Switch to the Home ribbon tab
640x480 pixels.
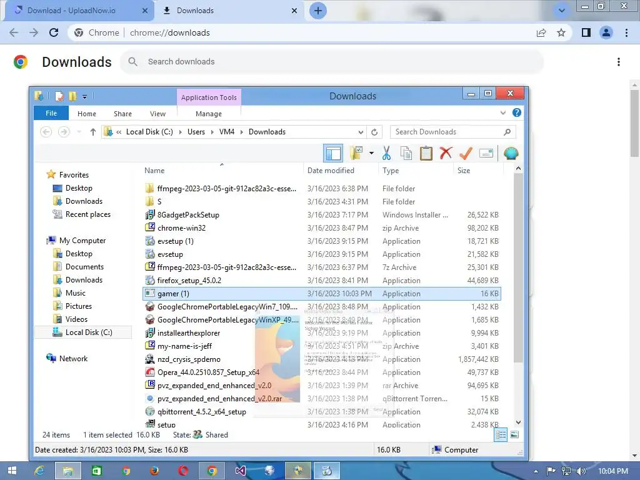(x=86, y=114)
